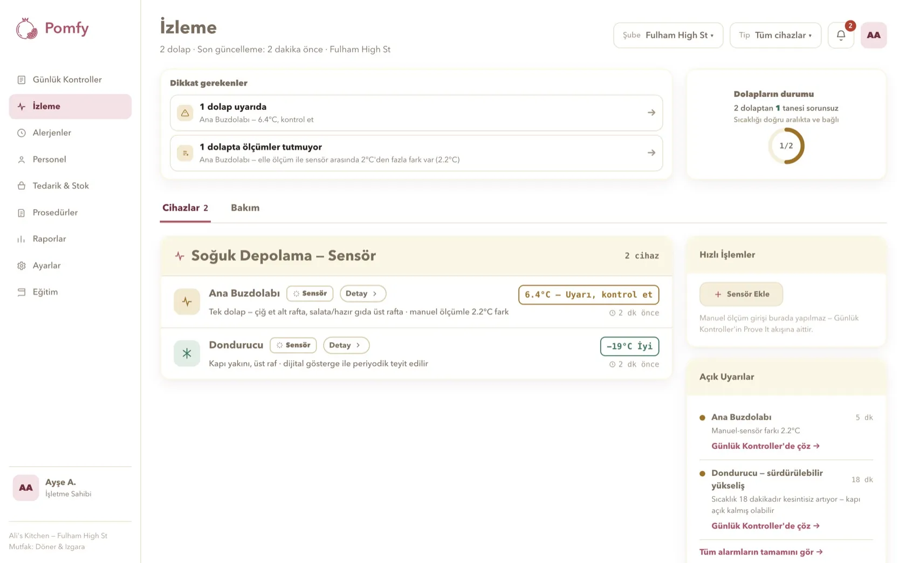
Task: Click the mismatch icon for ölçümler tutmuyor
Action: point(185,153)
